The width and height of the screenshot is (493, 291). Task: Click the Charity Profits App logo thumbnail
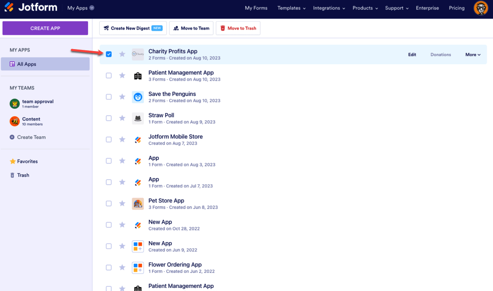[x=138, y=54]
